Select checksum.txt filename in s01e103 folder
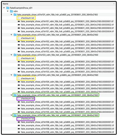Viewport: 118px width, 136px height. pyautogui.click(x=28, y=58)
